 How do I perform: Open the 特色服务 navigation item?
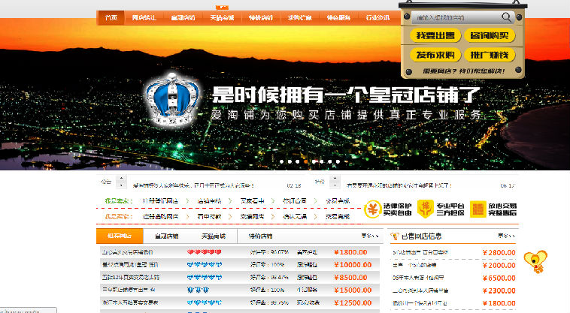point(338,17)
